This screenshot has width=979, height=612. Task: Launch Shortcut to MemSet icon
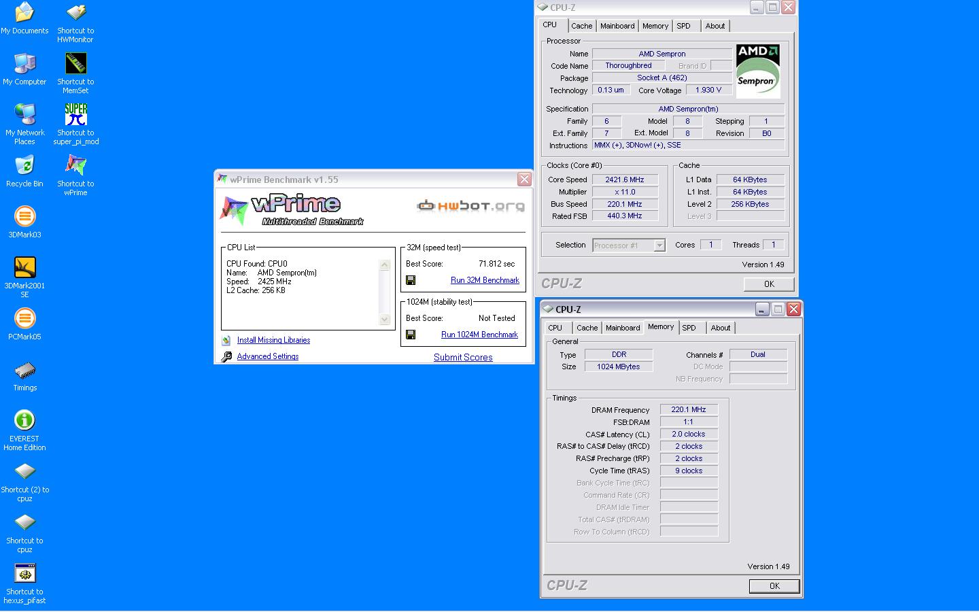point(75,73)
